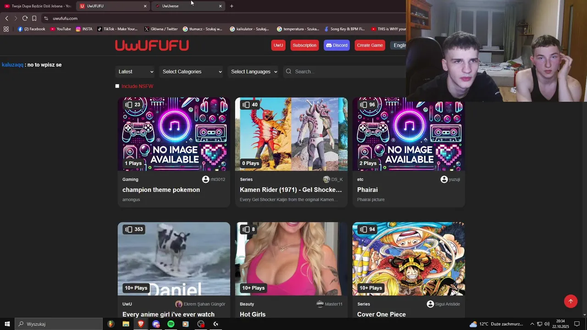Open the TikTok bookmark
The height and width of the screenshot is (330, 587).
pyautogui.click(x=117, y=29)
